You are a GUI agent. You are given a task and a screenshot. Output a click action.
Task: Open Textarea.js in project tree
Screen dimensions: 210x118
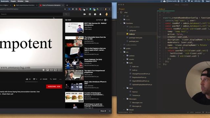click(x=136, y=95)
